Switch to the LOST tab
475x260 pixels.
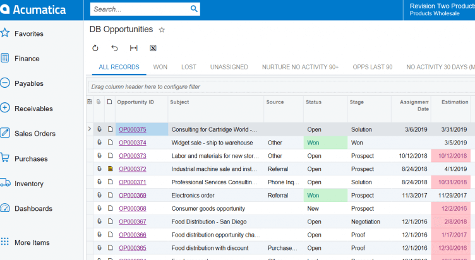[189, 67]
